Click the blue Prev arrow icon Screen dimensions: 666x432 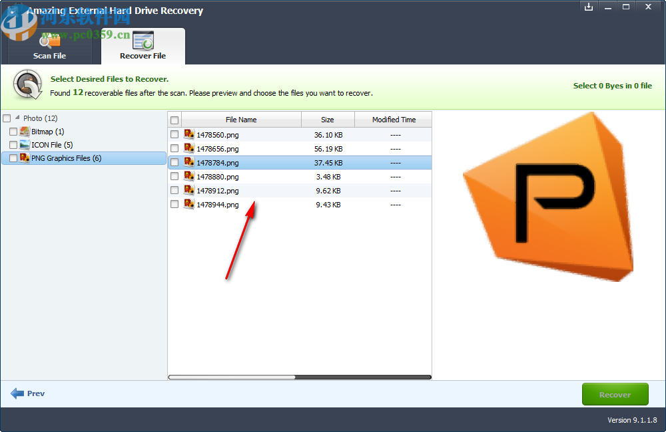17,393
